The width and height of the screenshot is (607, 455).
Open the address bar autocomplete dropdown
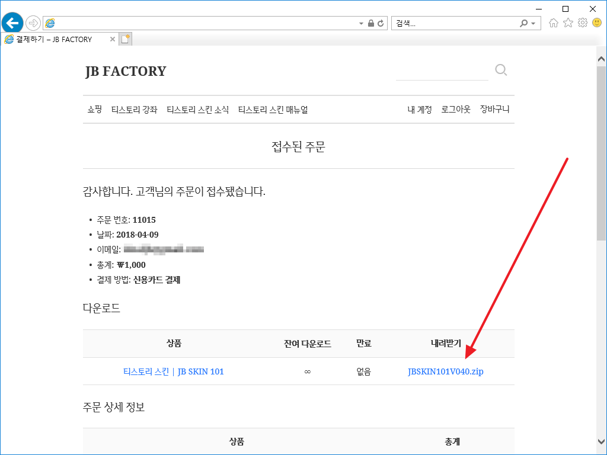[x=361, y=24]
